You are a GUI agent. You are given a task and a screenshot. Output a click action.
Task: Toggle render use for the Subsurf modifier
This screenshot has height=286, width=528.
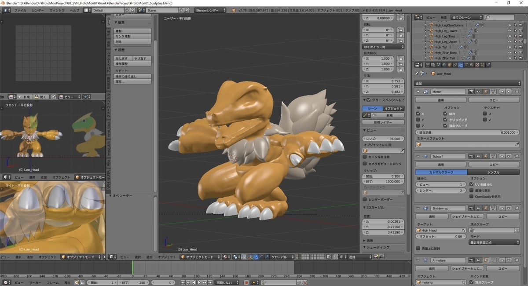pyautogui.click(x=471, y=156)
